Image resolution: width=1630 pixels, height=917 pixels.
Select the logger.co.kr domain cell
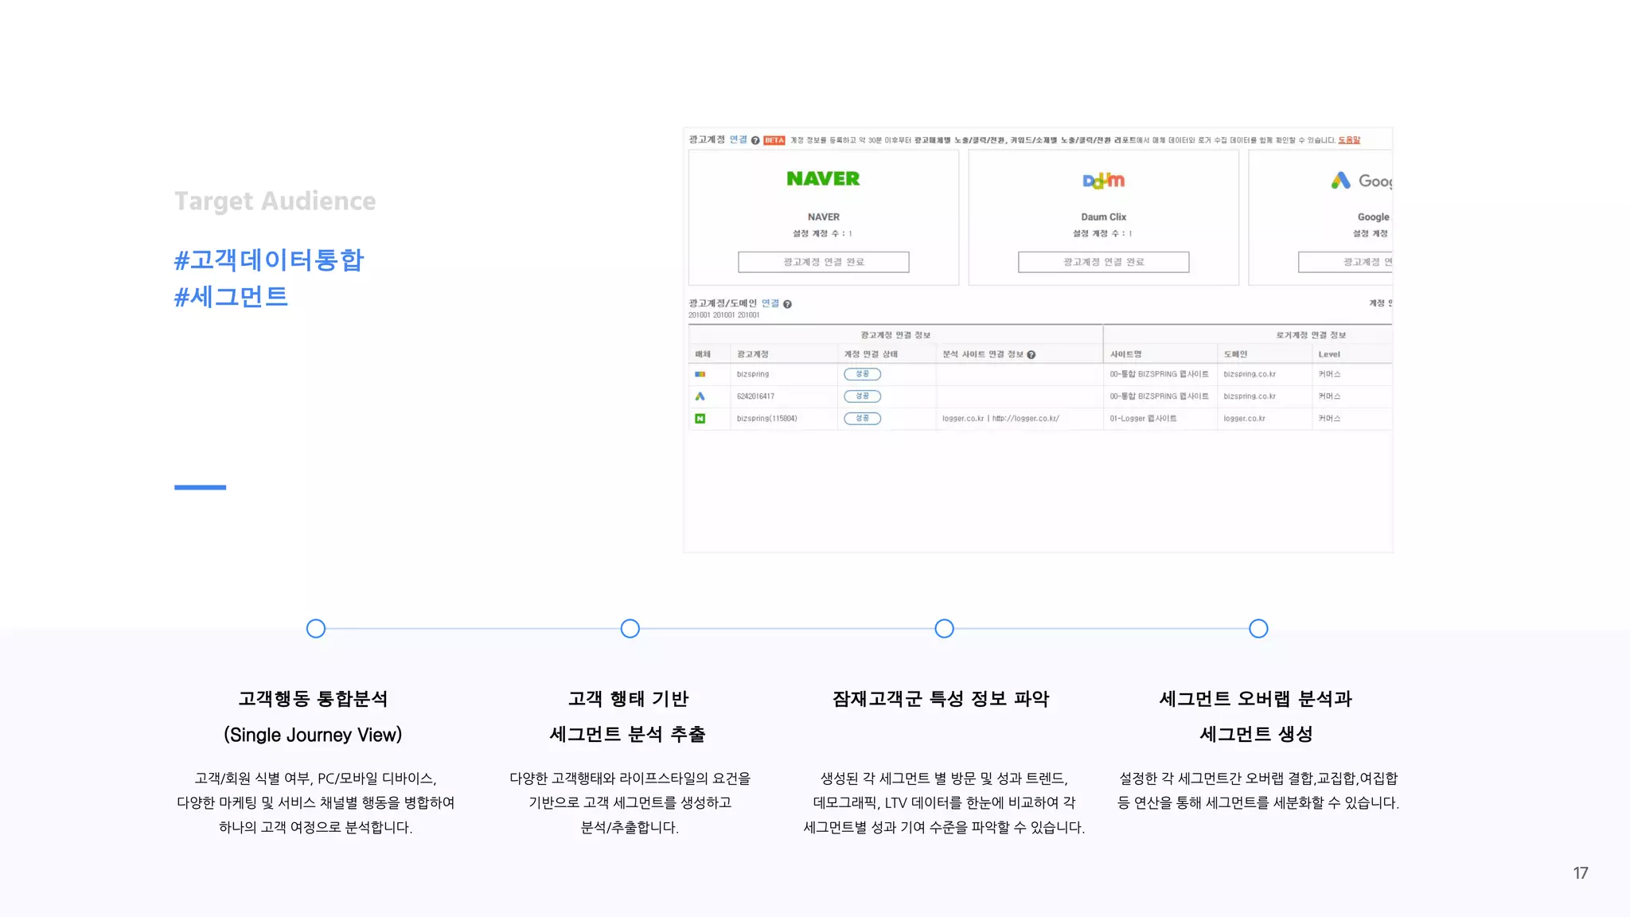(1245, 419)
